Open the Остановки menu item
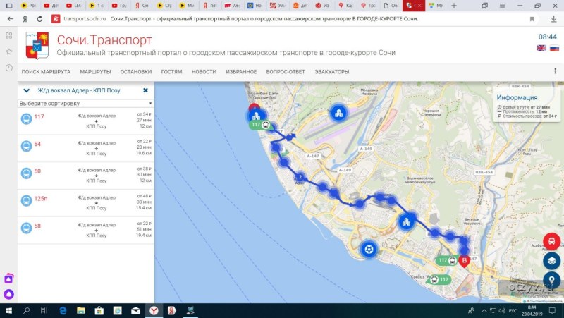 pos(135,72)
